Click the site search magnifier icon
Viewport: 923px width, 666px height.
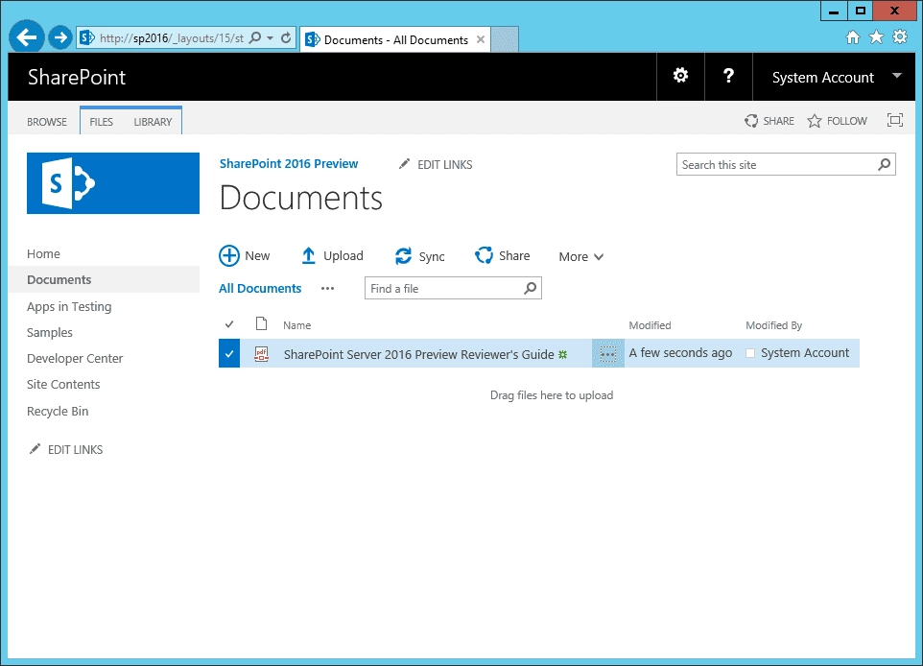point(884,165)
